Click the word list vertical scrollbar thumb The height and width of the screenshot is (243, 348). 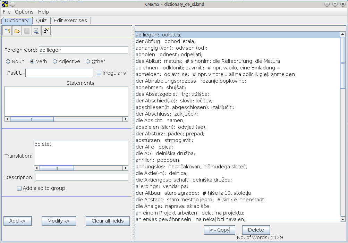tap(343, 62)
